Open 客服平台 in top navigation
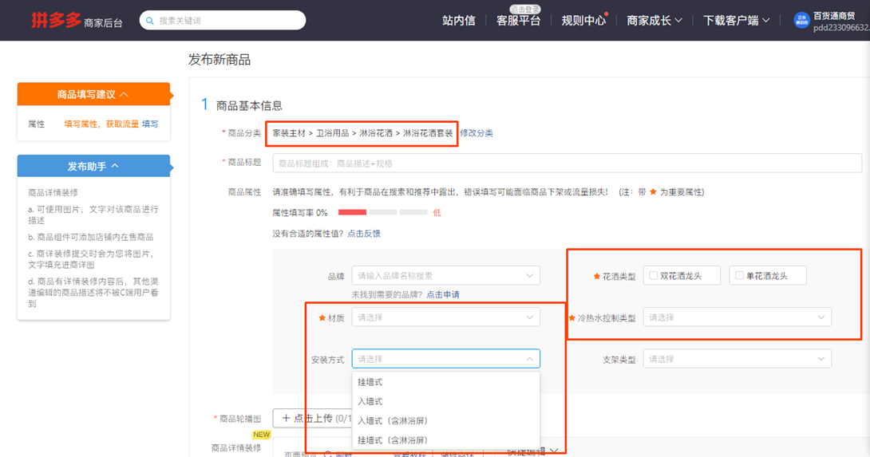Viewport: 870px width, 457px height. [518, 21]
